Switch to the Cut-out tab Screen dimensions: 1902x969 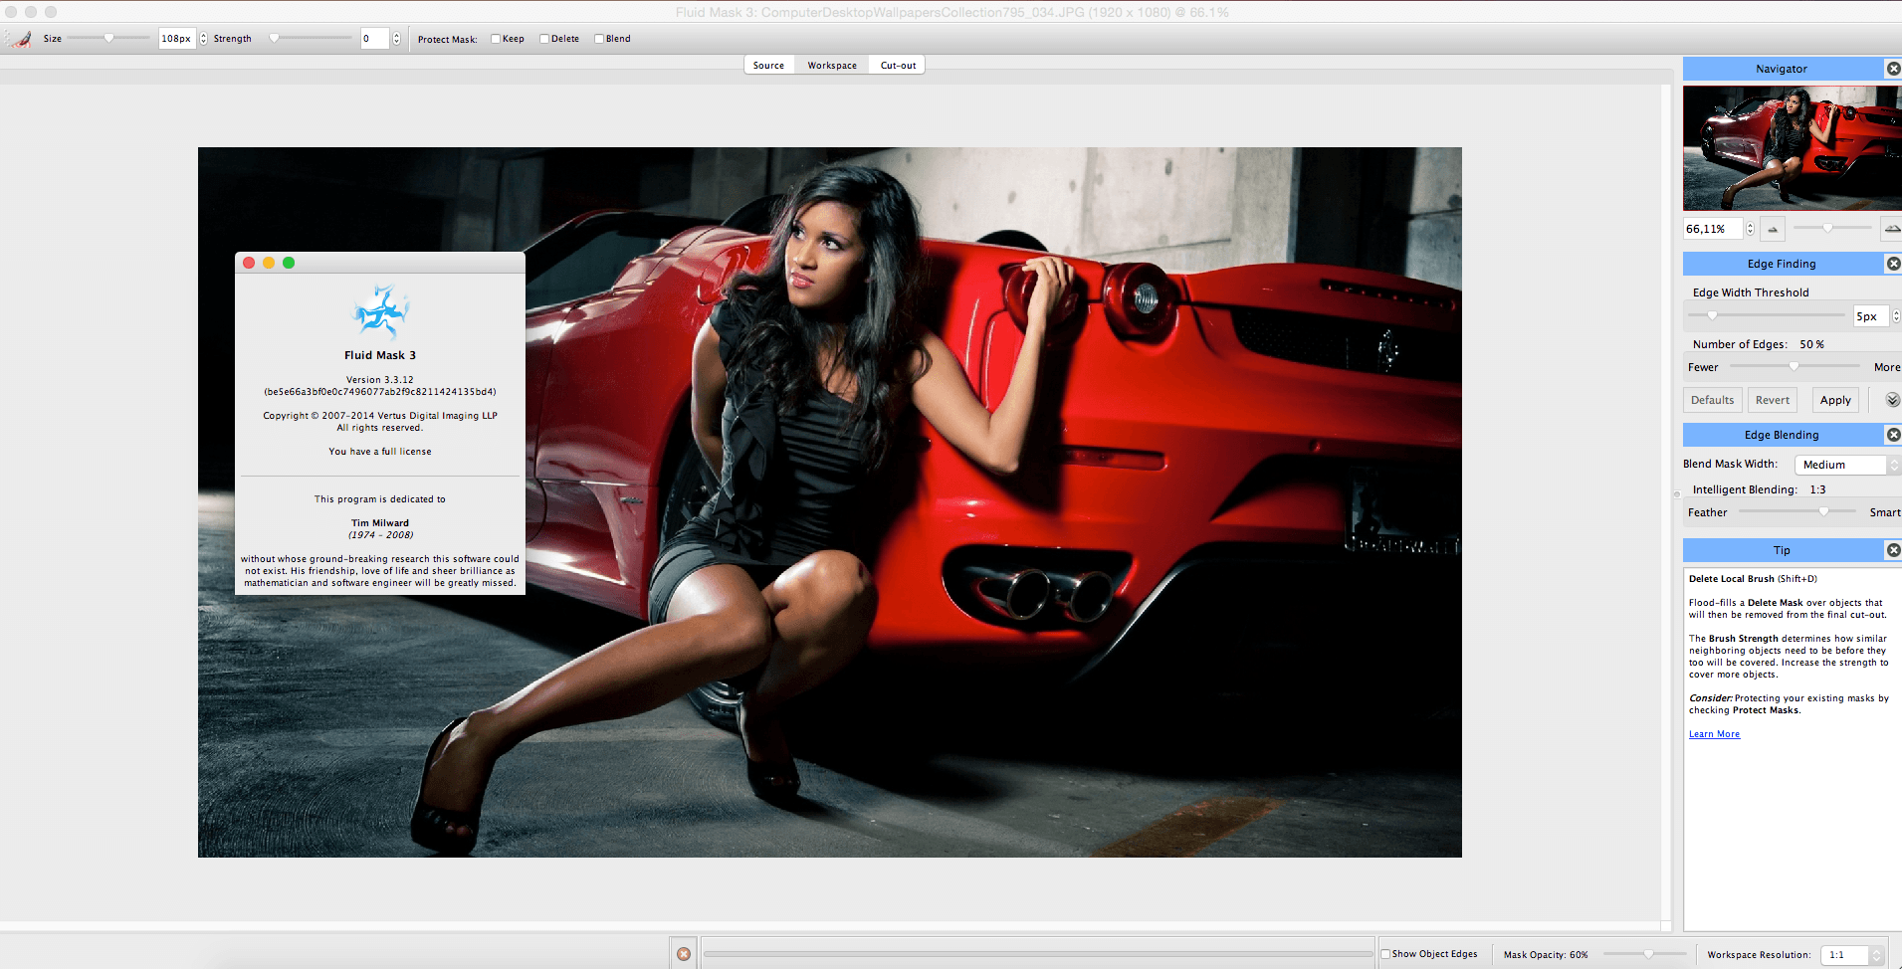[898, 66]
